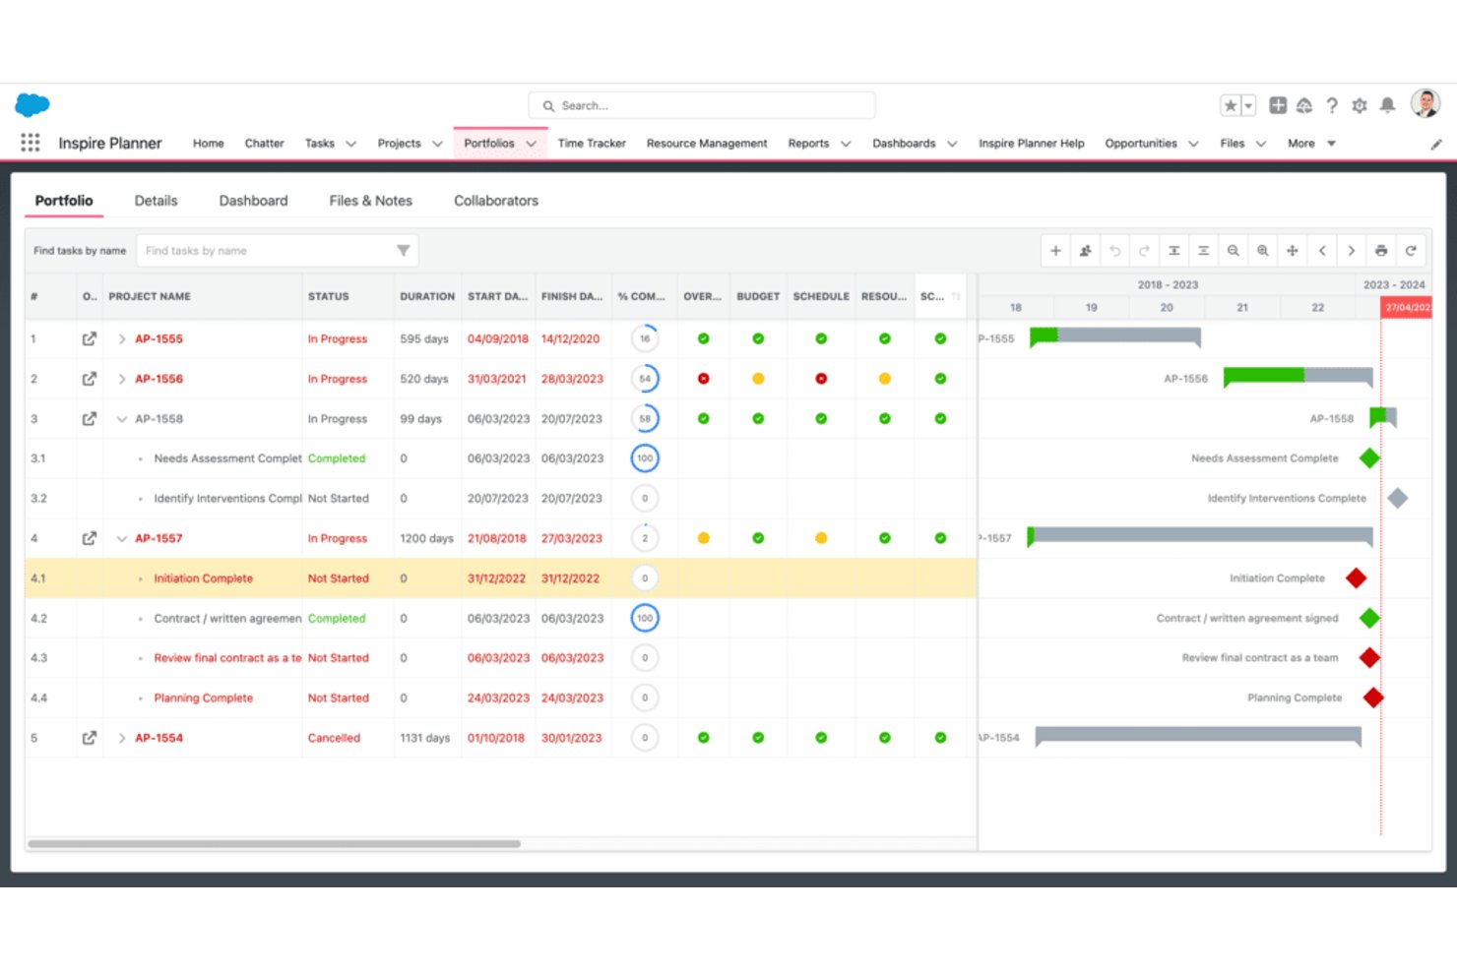The width and height of the screenshot is (1457, 971).
Task: Open the Collaborators tab
Action: click(496, 201)
